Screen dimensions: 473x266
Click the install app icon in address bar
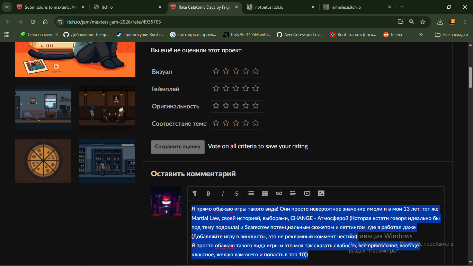tap(401, 22)
